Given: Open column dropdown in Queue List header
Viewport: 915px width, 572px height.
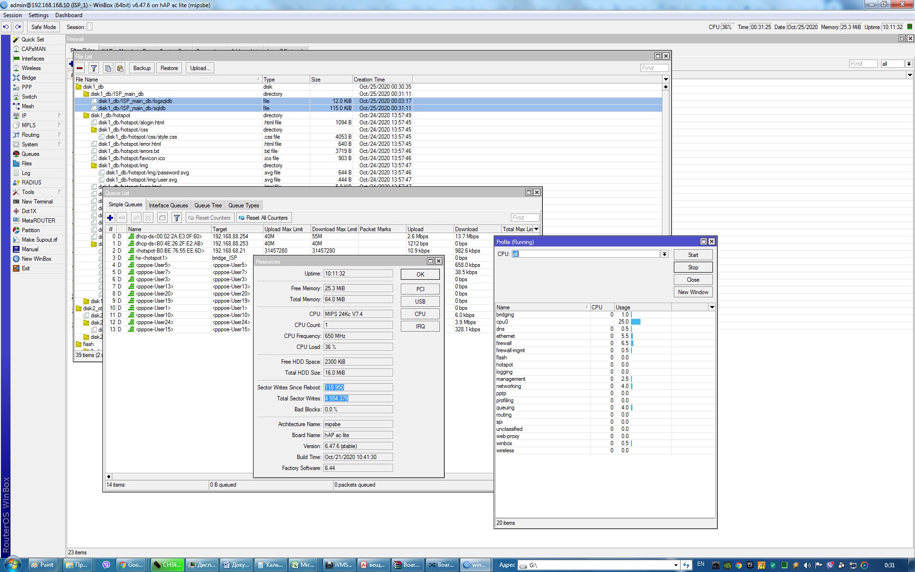Looking at the screenshot, I should (x=537, y=229).
